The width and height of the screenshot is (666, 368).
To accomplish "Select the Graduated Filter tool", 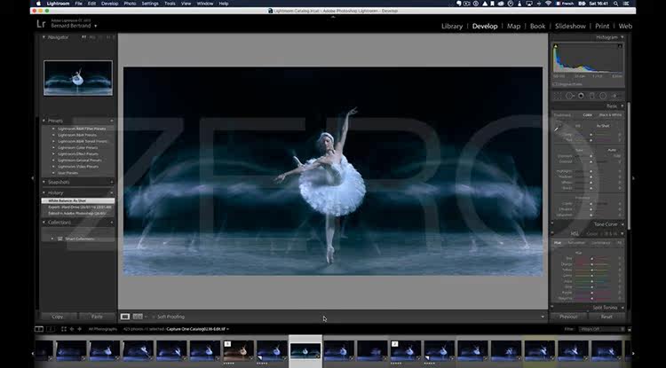I will point(591,97).
